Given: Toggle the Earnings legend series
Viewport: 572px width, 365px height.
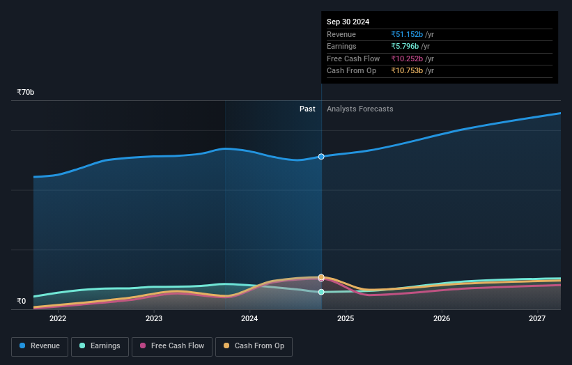Looking at the screenshot, I should click(x=100, y=346).
